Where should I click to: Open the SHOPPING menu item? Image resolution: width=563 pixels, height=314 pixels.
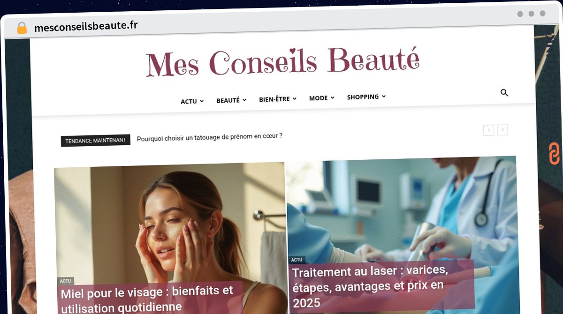pos(366,97)
